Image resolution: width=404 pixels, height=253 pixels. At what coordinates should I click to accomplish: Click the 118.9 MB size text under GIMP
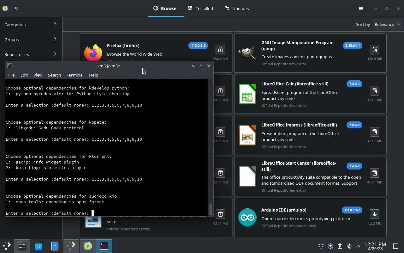pos(375,59)
